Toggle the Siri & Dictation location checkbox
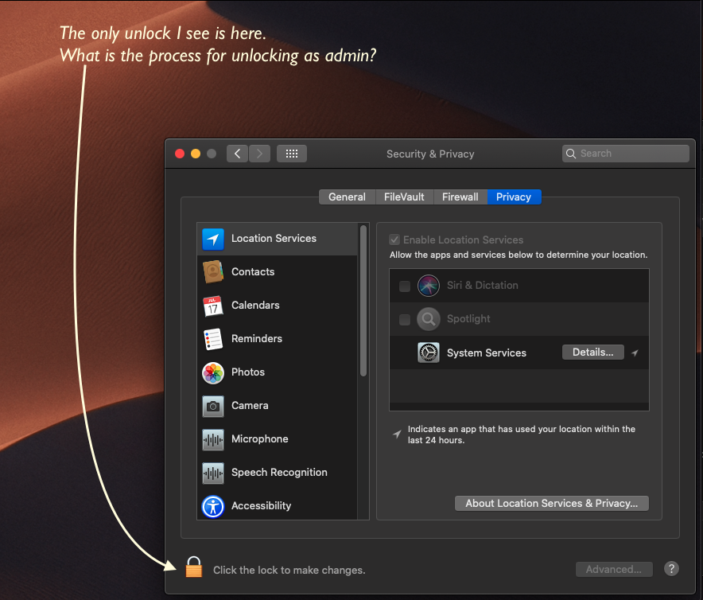Viewport: 703px width, 600px height. (405, 286)
